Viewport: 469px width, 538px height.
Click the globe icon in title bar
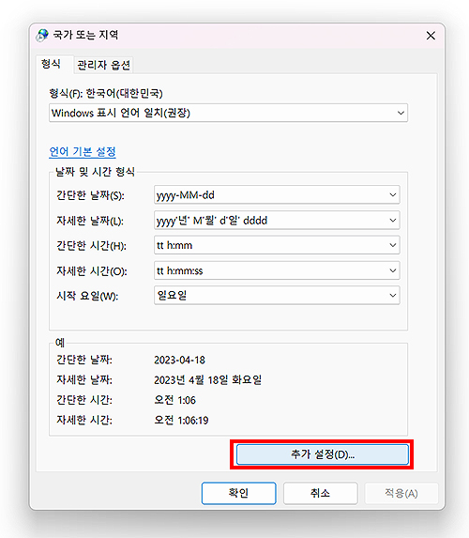pos(42,36)
